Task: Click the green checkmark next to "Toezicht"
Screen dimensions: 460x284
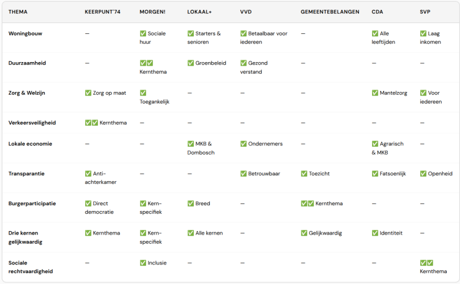Action: (x=304, y=174)
